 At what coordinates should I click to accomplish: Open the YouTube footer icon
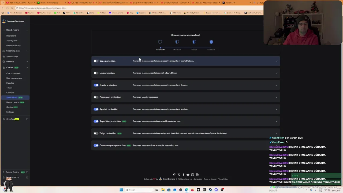[x=188, y=175]
